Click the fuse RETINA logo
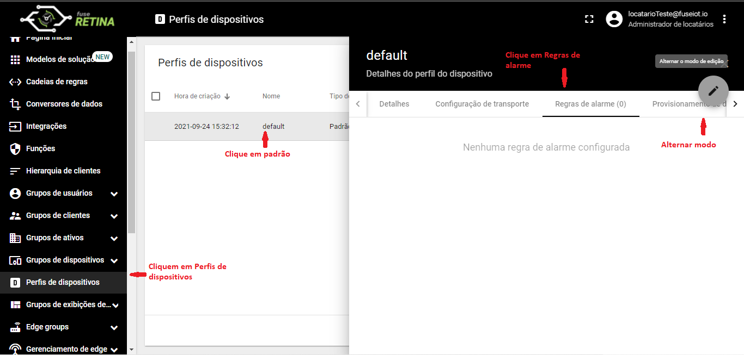Image resolution: width=744 pixels, height=355 pixels. point(68,18)
